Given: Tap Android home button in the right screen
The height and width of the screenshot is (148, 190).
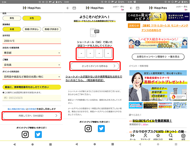Looking at the screenshot, I should [x=158, y=144].
